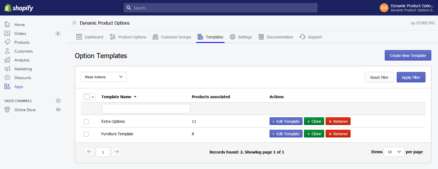Click the Online Store storefront icon

click(7, 110)
